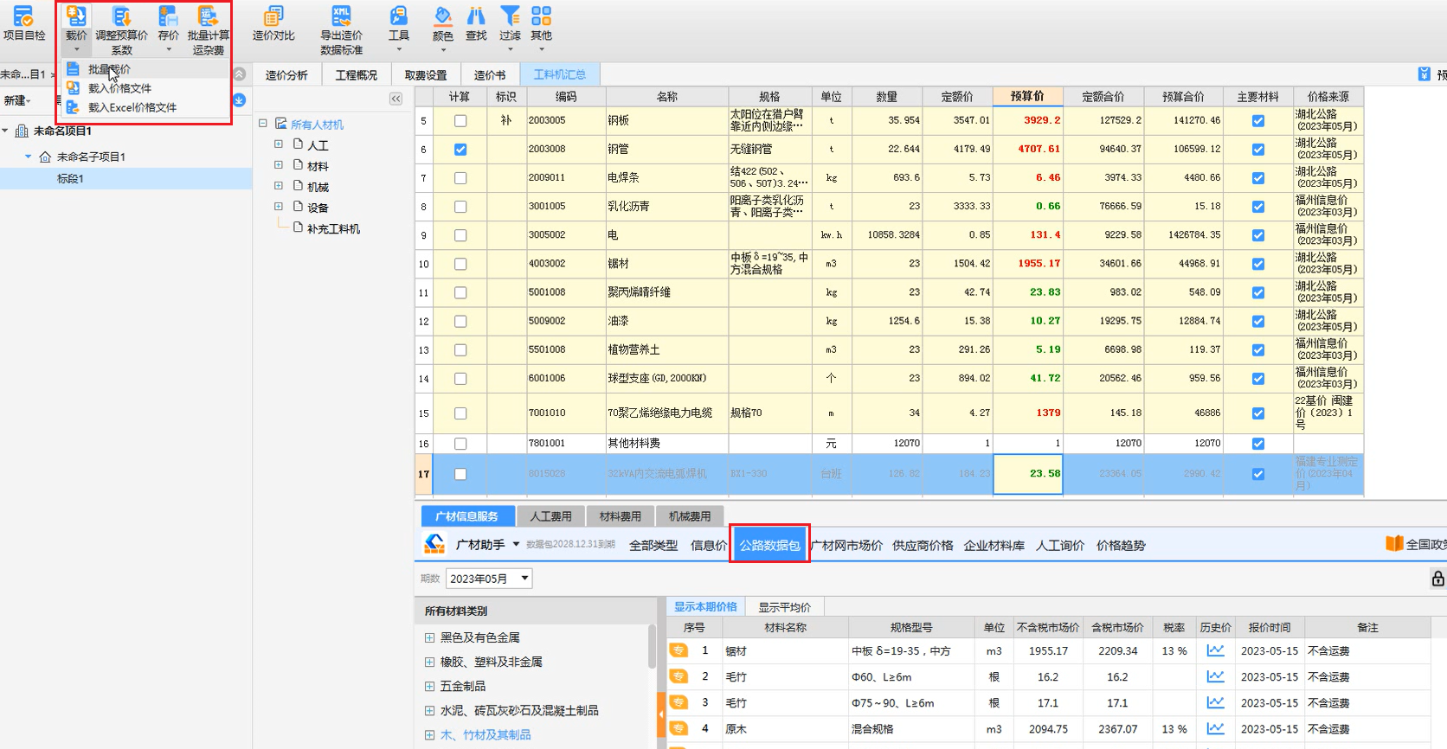Switch to 工程概况 tab
1447x749 pixels.
click(x=357, y=75)
